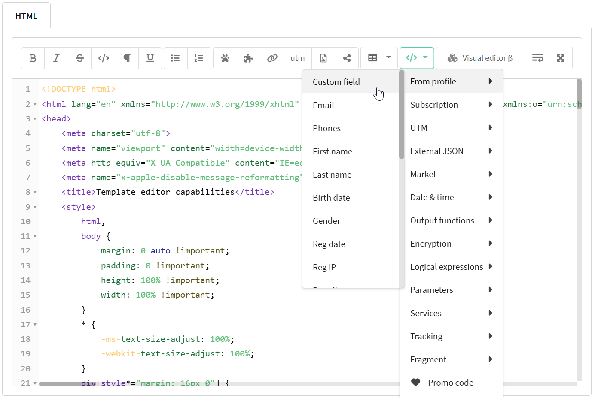
Task: Collapse the body rule fold on line 11
Action: tap(35, 236)
